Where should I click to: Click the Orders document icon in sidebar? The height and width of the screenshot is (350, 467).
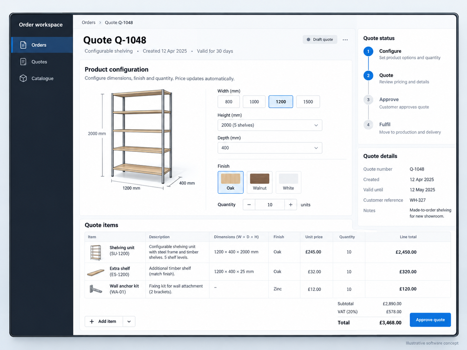[23, 45]
